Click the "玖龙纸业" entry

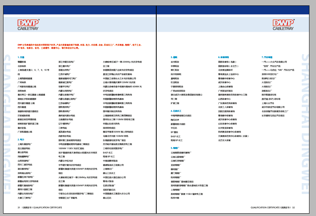pos(175,82)
